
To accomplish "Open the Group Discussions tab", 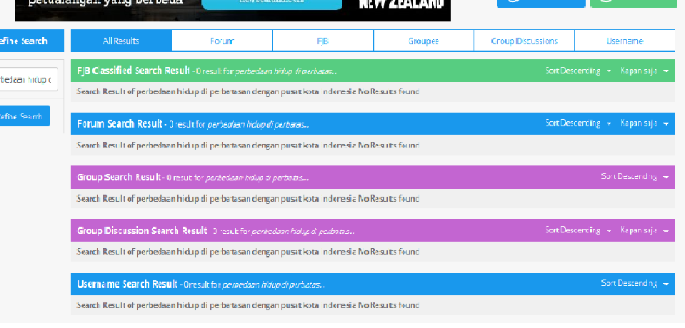I will point(524,41).
